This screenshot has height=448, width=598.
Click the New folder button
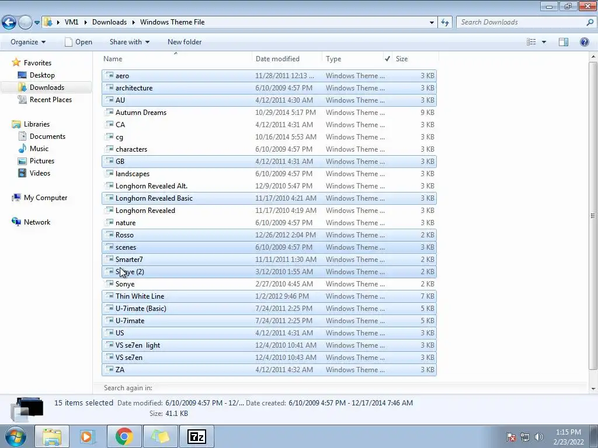pyautogui.click(x=185, y=42)
